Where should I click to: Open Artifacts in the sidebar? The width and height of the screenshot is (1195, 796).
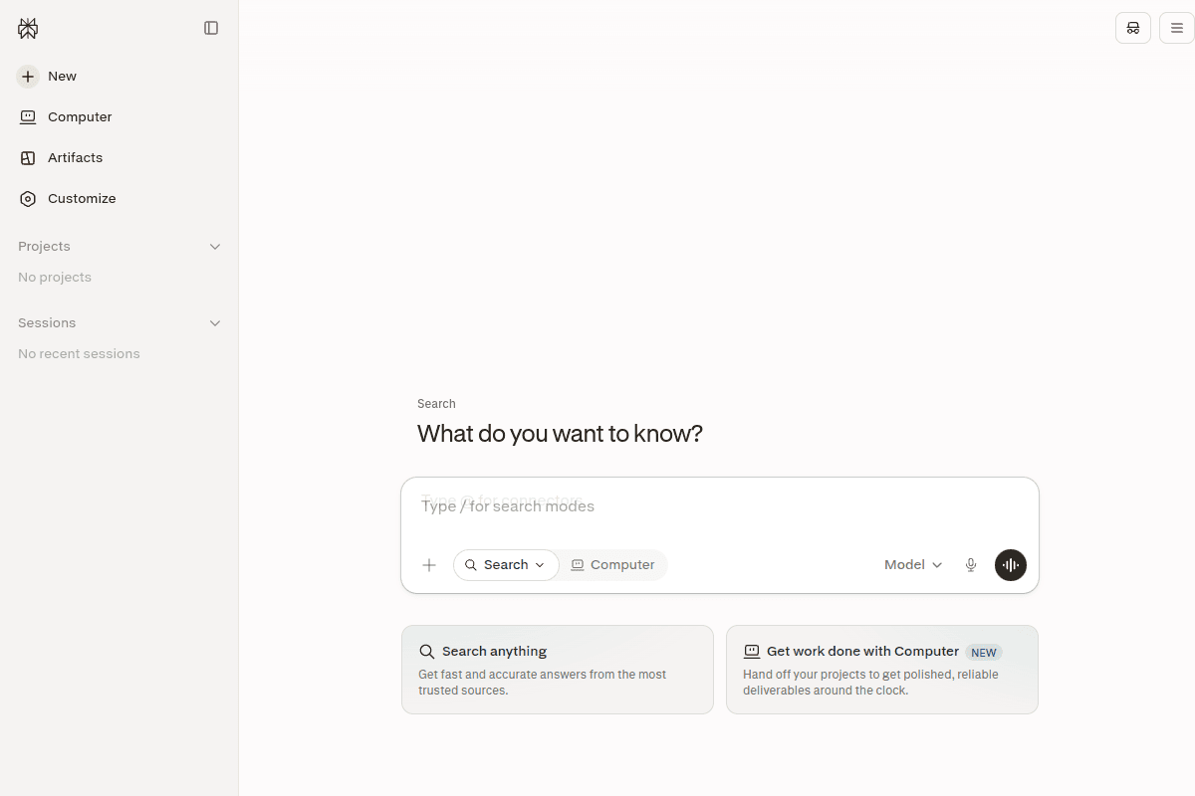tap(119, 158)
